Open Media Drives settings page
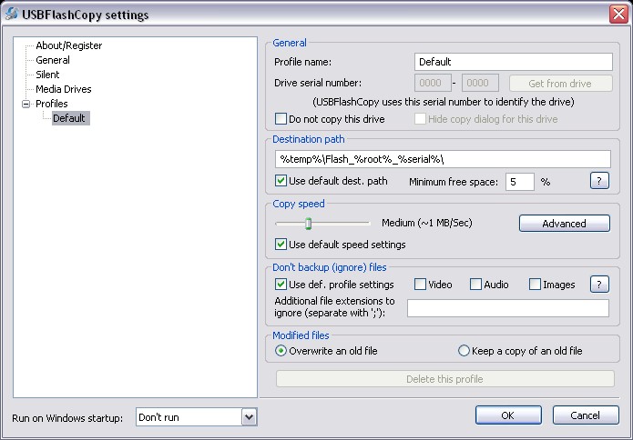The height and width of the screenshot is (440, 633). pos(64,89)
